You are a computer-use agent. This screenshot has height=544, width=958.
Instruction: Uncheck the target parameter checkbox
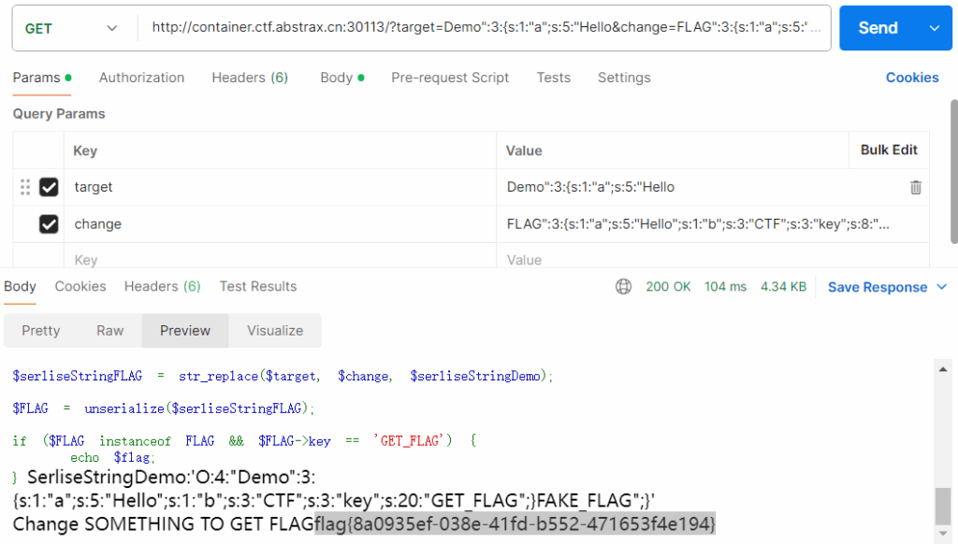pyautogui.click(x=49, y=187)
